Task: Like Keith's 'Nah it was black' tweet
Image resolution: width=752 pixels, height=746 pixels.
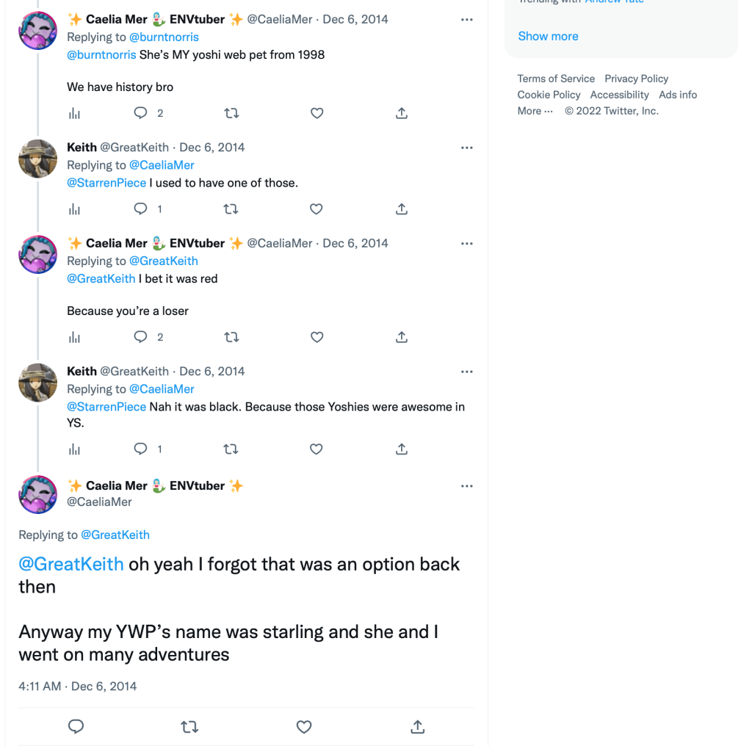Action: [x=317, y=449]
